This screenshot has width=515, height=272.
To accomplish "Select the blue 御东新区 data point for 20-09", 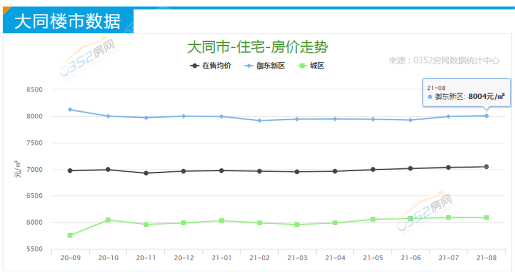I will coord(70,110).
